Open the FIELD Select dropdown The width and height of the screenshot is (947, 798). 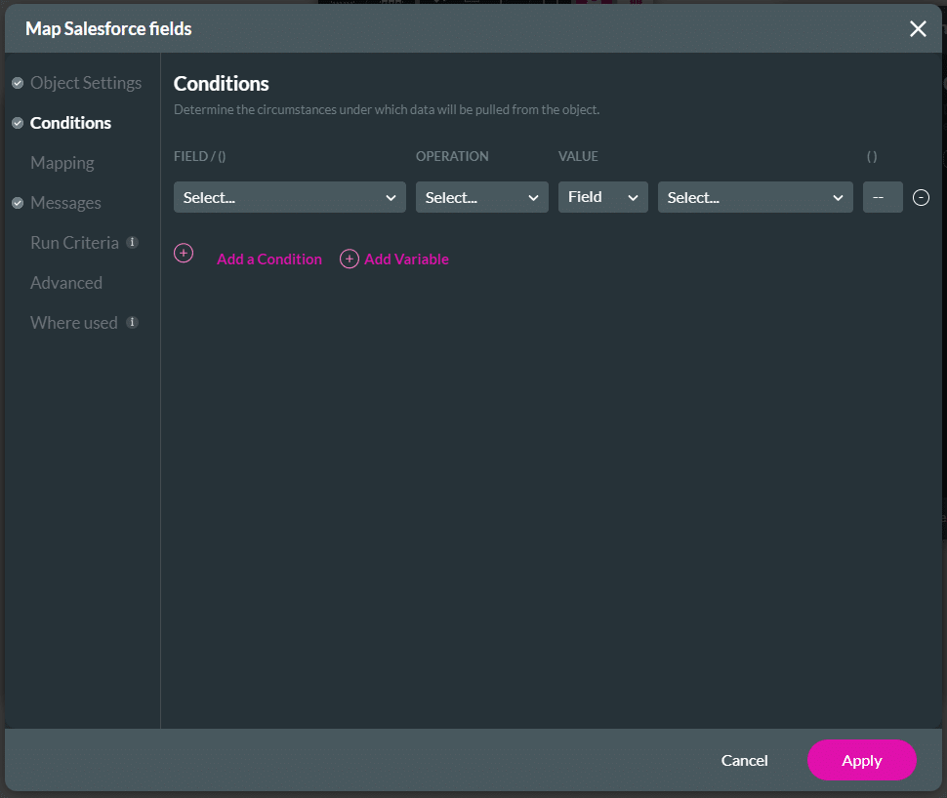[x=289, y=197]
